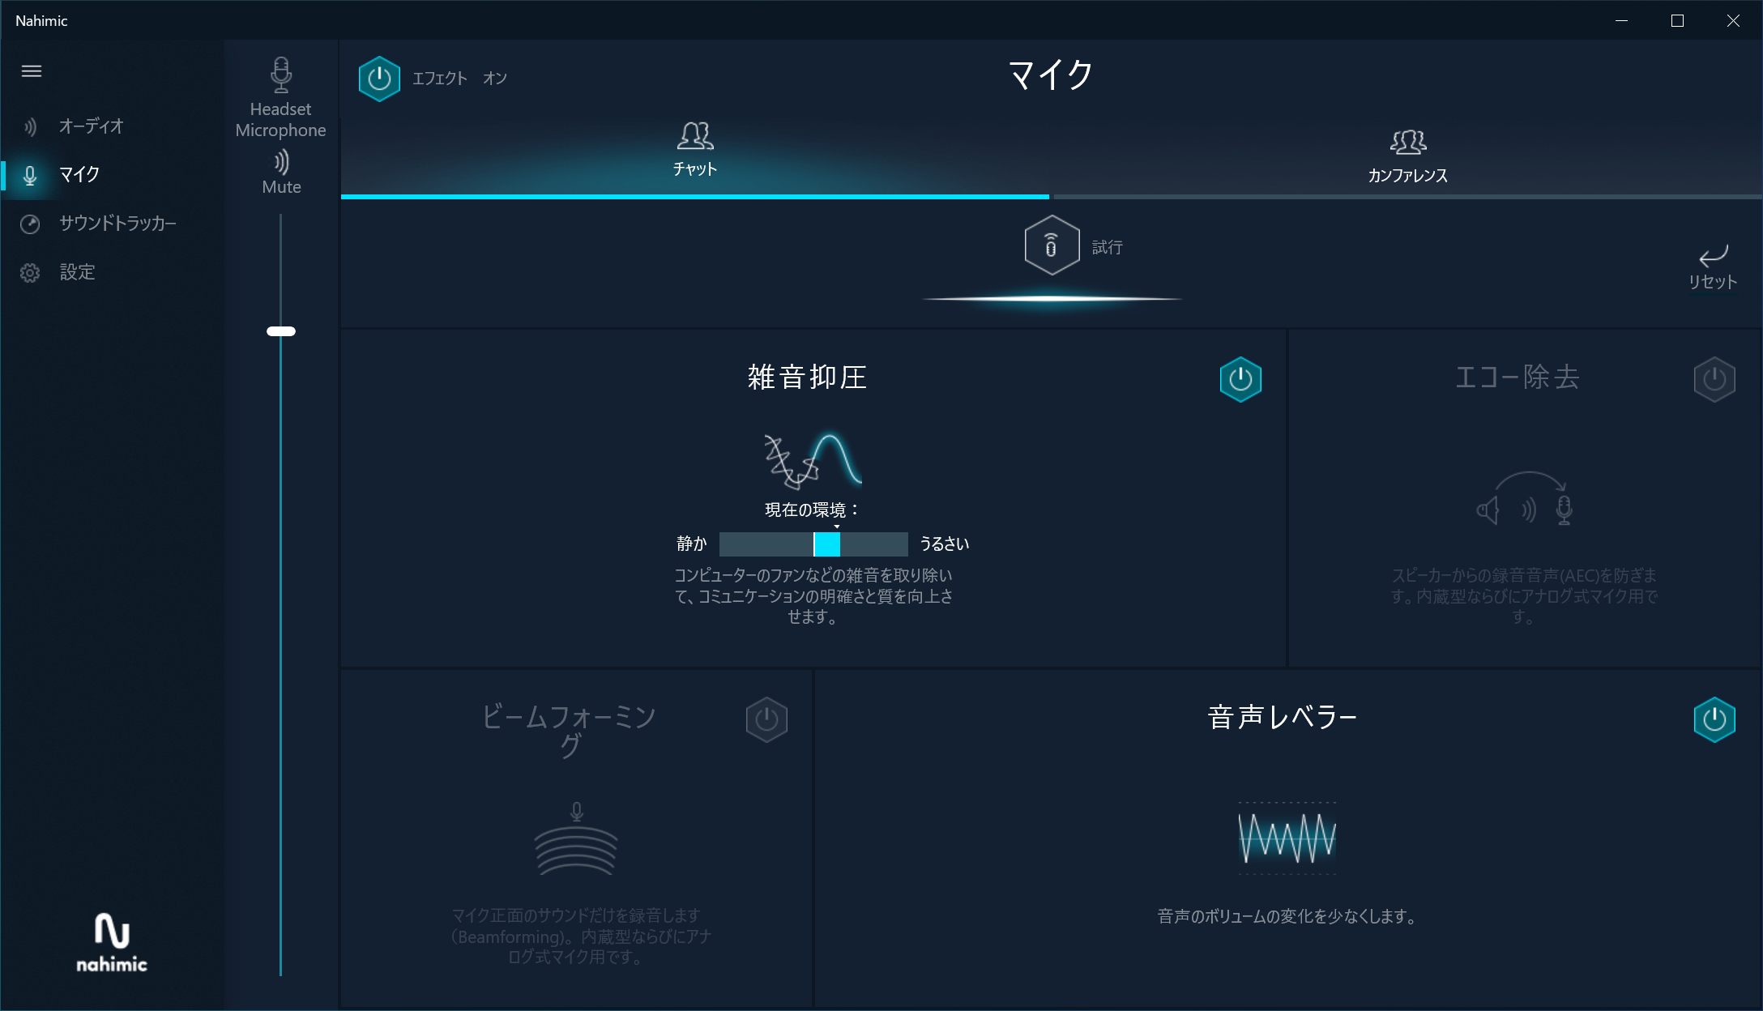Image resolution: width=1763 pixels, height=1011 pixels.
Task: Enable the ビームフォーミング power button
Action: coord(766,719)
